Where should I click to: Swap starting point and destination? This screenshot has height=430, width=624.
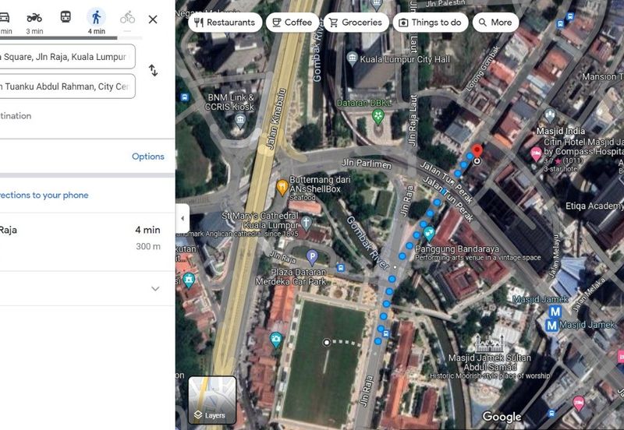coord(153,71)
